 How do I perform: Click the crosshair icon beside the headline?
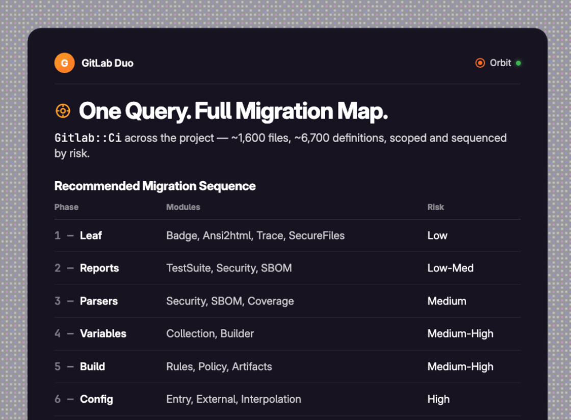[63, 111]
